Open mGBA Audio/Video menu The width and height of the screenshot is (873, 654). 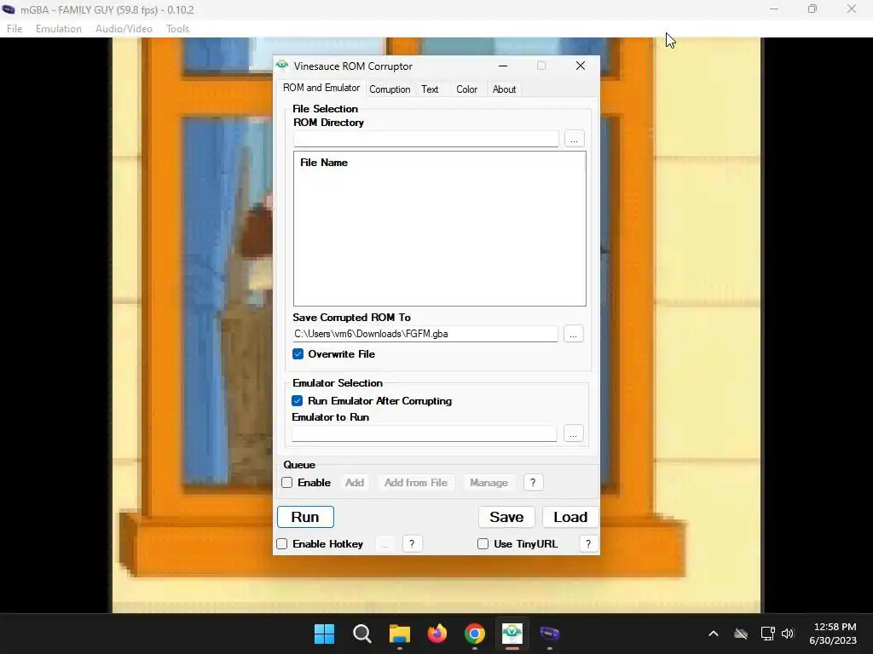click(x=124, y=29)
